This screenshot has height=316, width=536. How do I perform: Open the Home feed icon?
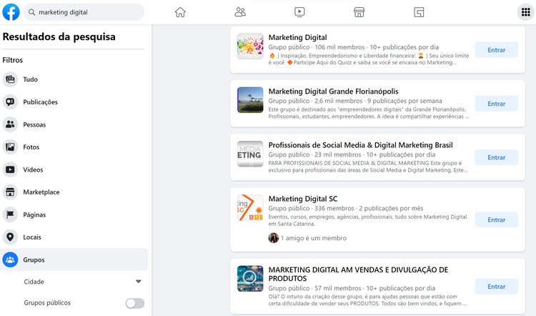(180, 12)
